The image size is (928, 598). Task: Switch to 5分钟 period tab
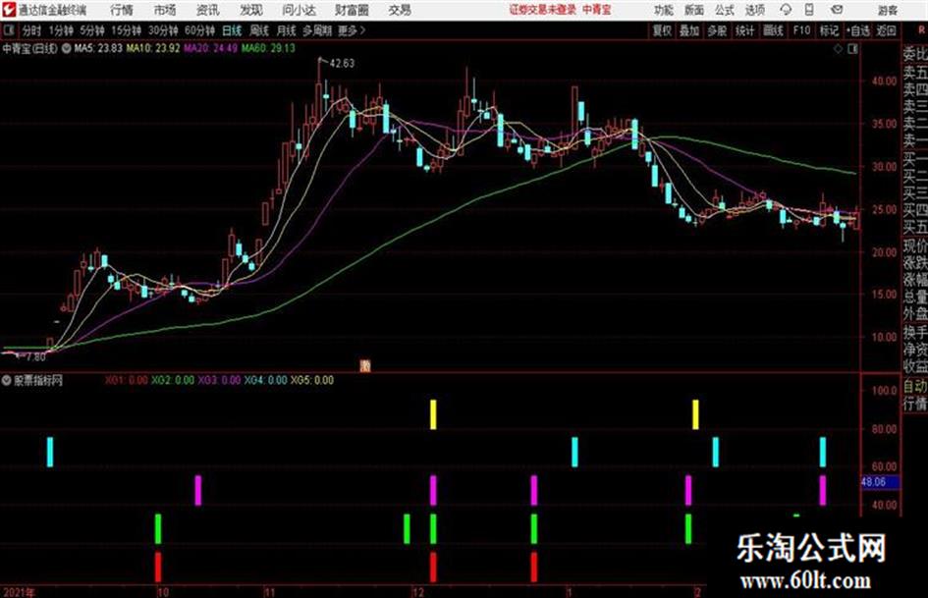91,30
